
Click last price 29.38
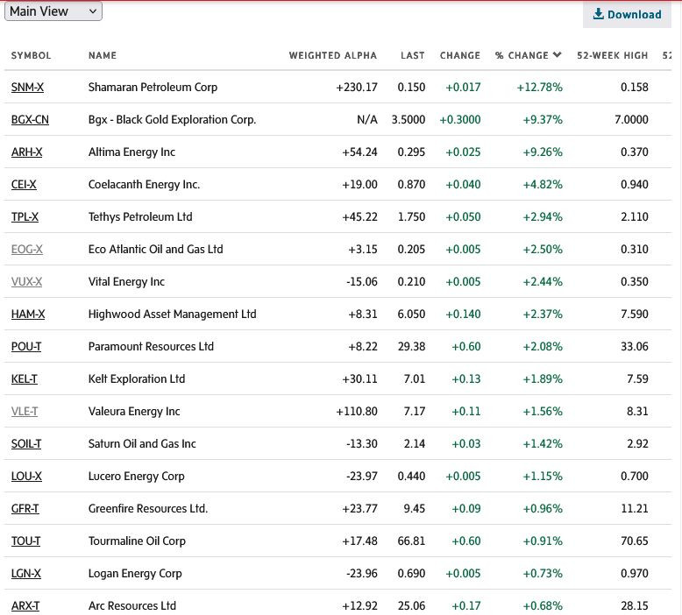[411, 346]
